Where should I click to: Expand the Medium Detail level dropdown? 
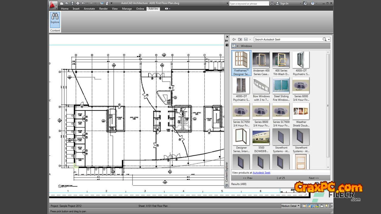(299, 206)
